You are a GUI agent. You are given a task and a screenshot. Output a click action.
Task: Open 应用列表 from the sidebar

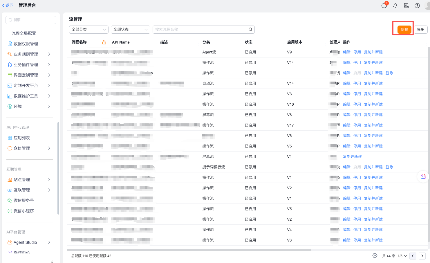[x=22, y=138]
